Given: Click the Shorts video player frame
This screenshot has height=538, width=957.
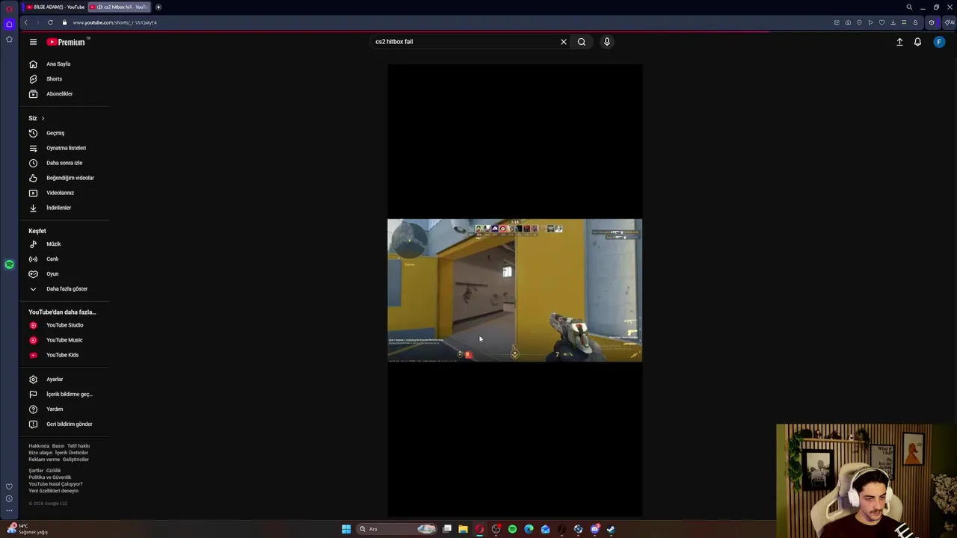Looking at the screenshot, I should point(514,290).
